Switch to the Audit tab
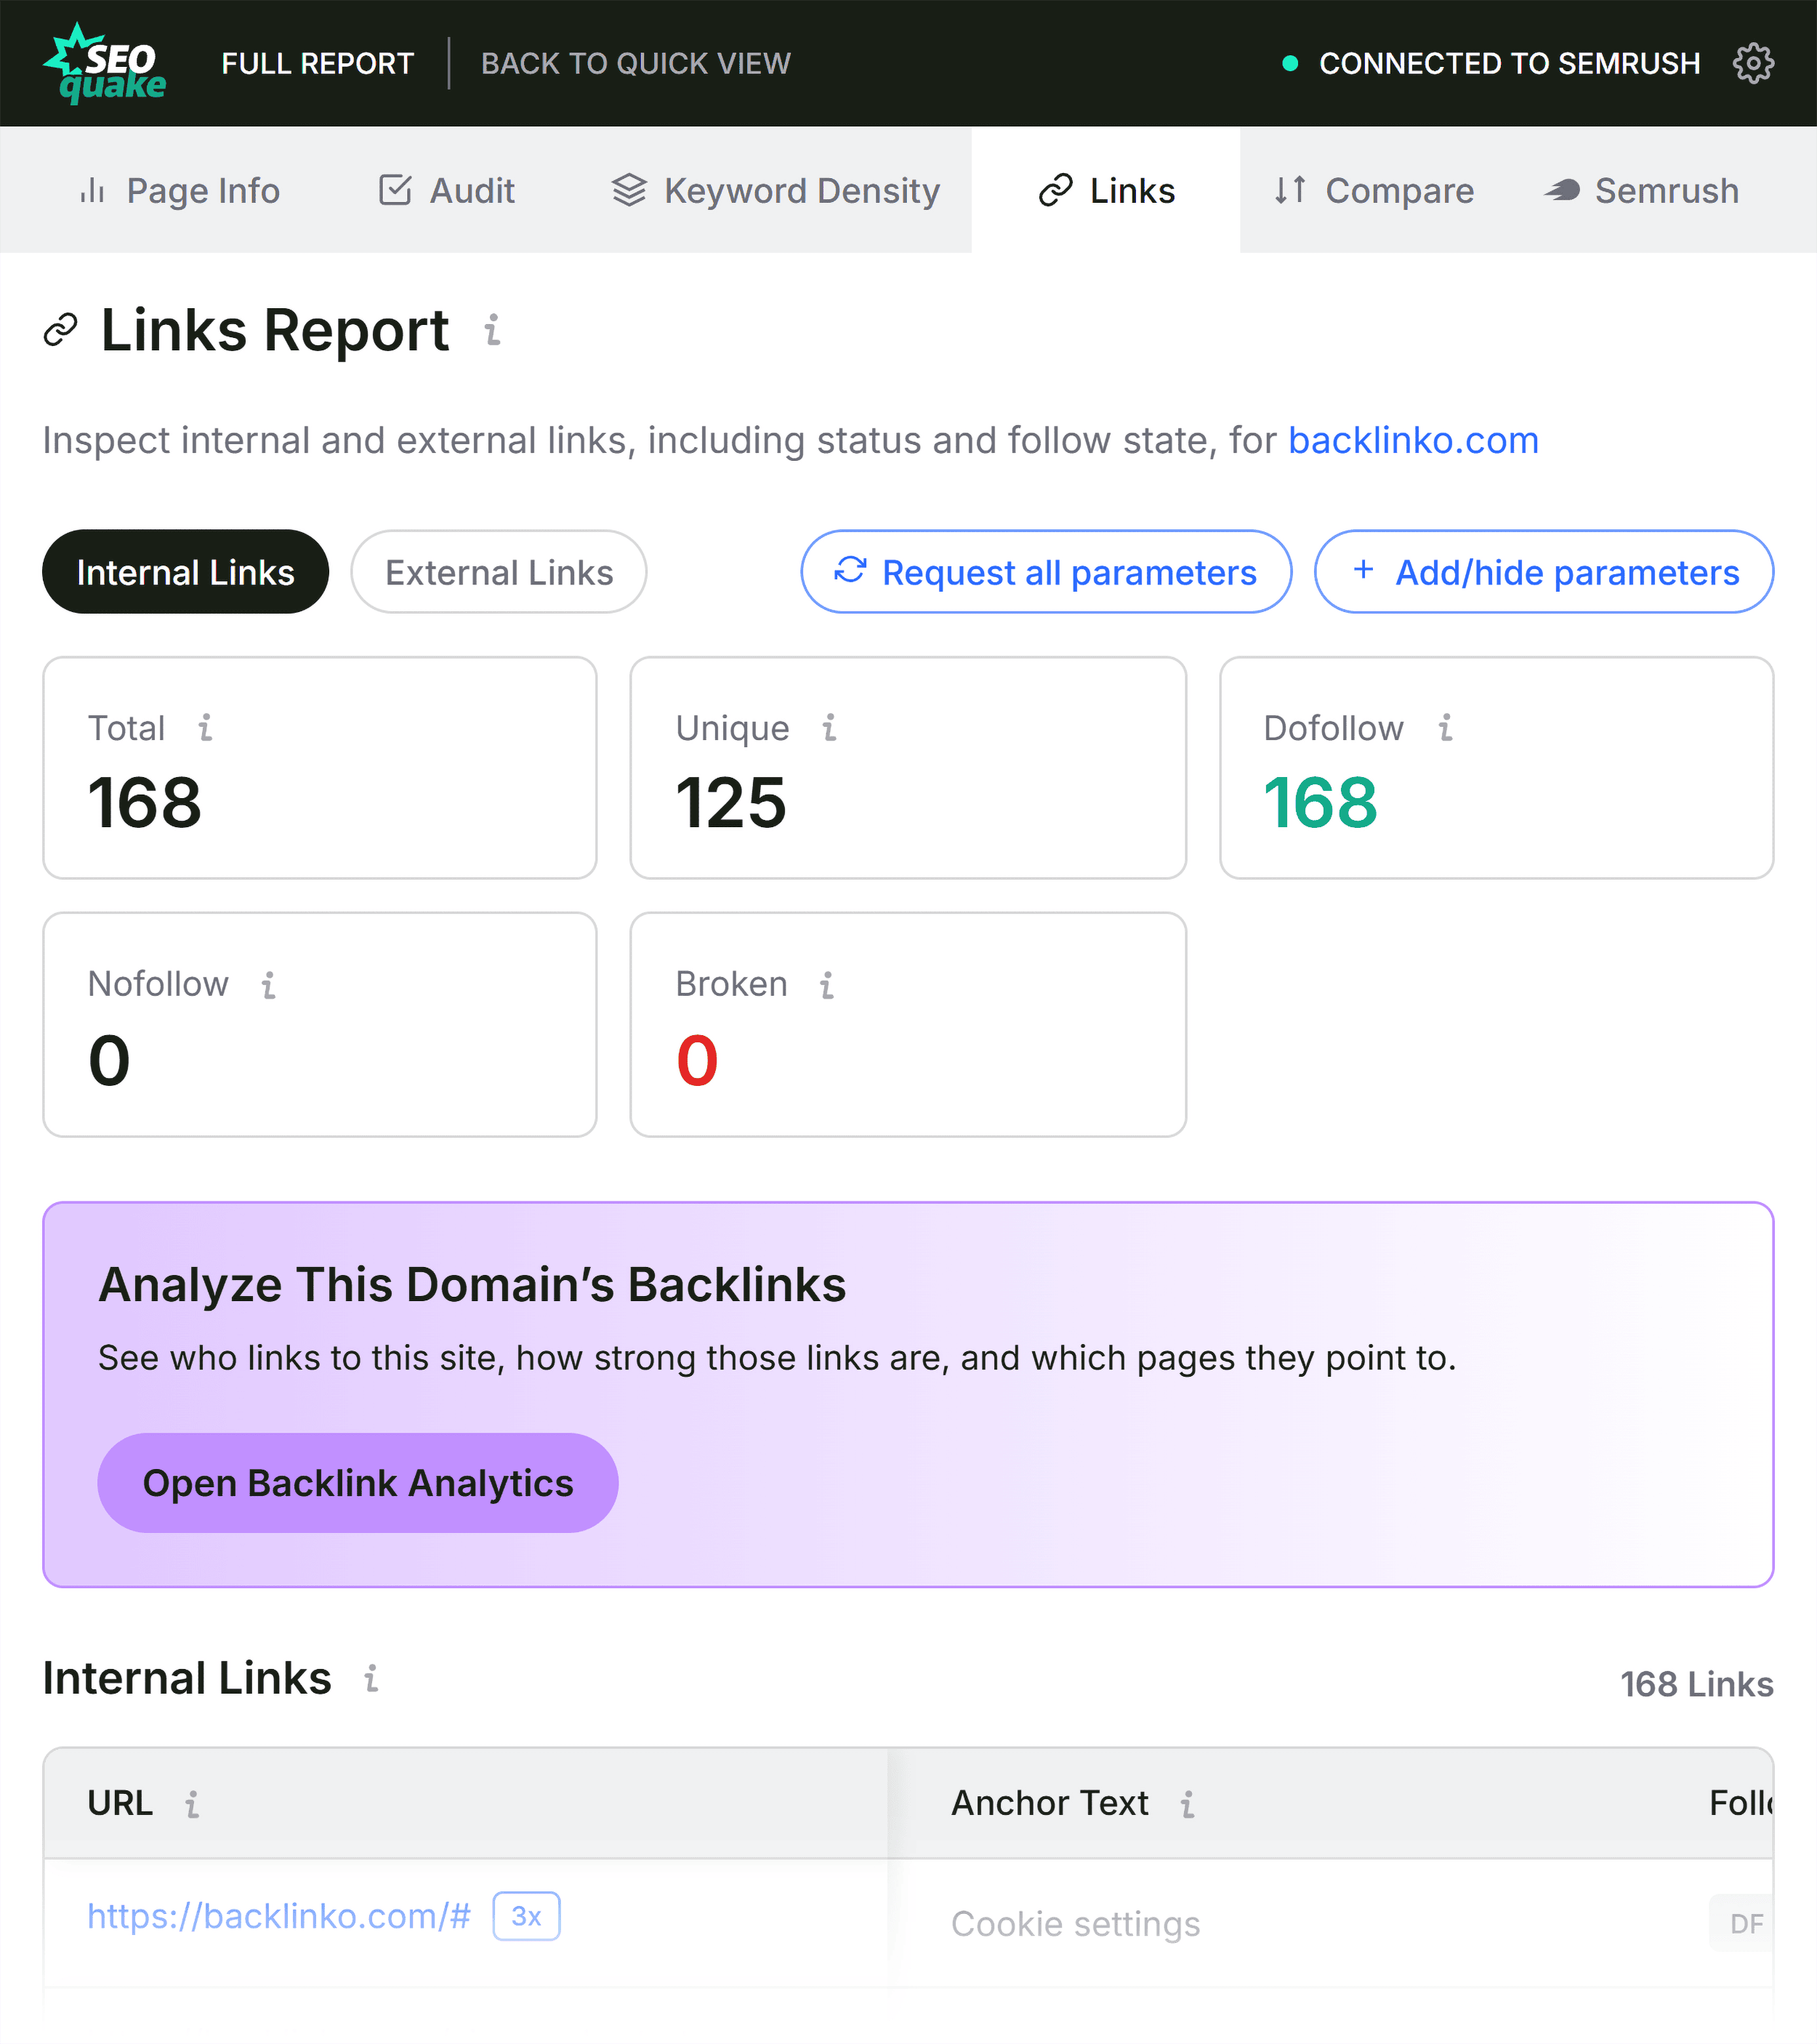The width and height of the screenshot is (1817, 2044). point(447,190)
